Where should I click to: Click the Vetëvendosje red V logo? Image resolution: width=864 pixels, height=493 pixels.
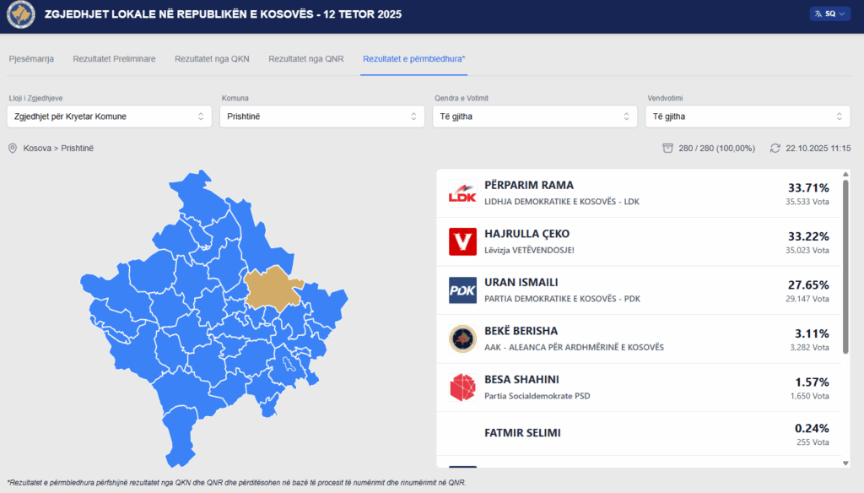[x=462, y=241]
